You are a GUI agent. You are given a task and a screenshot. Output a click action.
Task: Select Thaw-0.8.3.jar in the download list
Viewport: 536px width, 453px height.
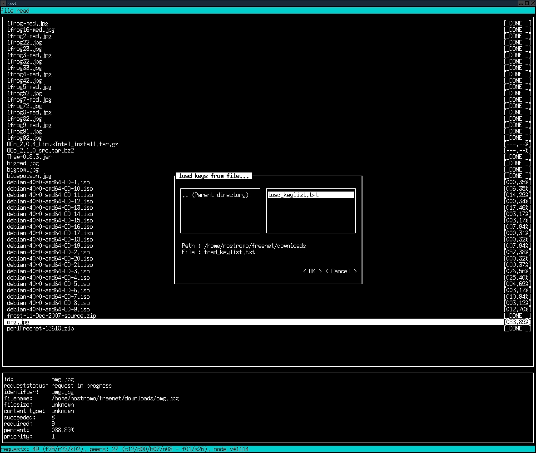29,157
